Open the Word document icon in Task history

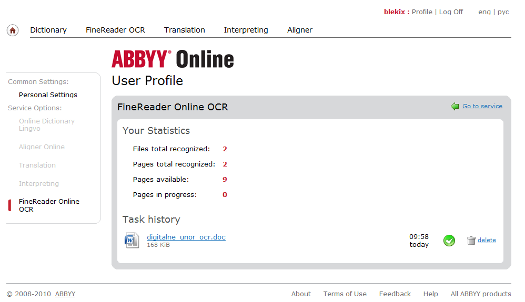[132, 240]
